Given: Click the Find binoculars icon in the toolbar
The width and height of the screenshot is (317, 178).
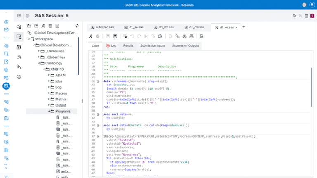Looking at the screenshot, I should tap(185, 36).
